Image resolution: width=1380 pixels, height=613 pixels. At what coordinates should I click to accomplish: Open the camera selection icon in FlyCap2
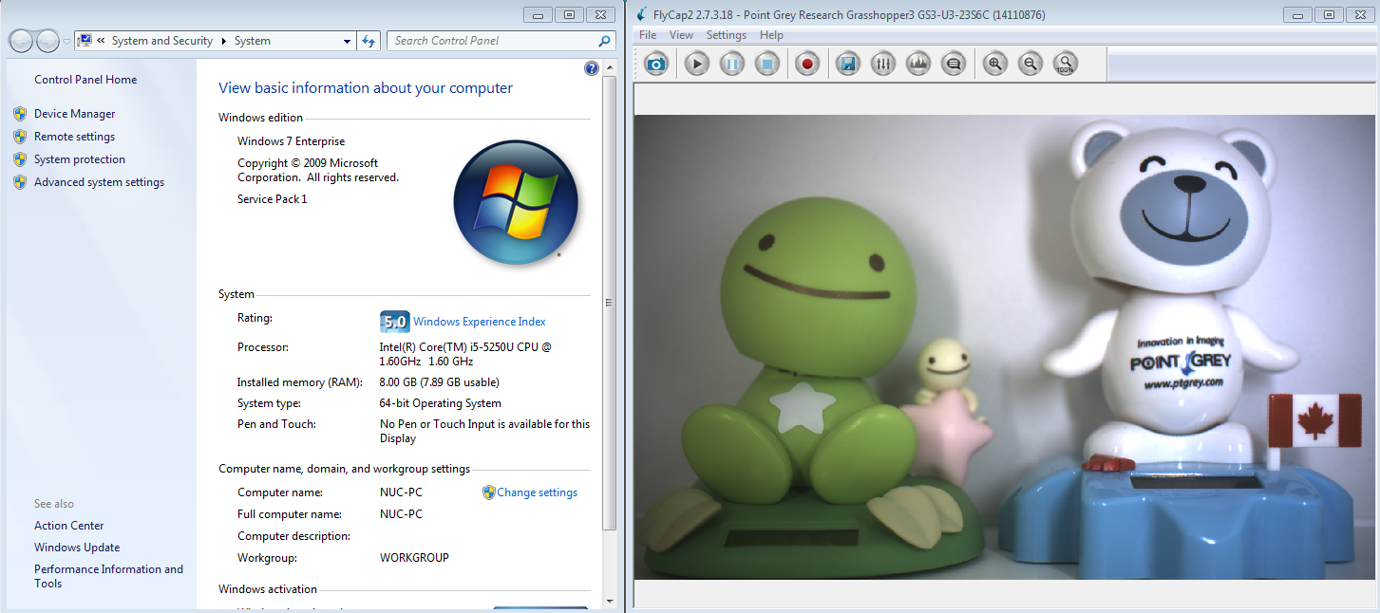pyautogui.click(x=655, y=63)
